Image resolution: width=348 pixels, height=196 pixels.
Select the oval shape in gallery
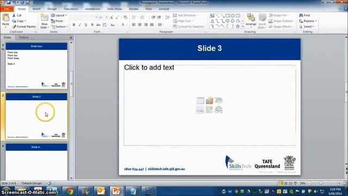click(233, 16)
